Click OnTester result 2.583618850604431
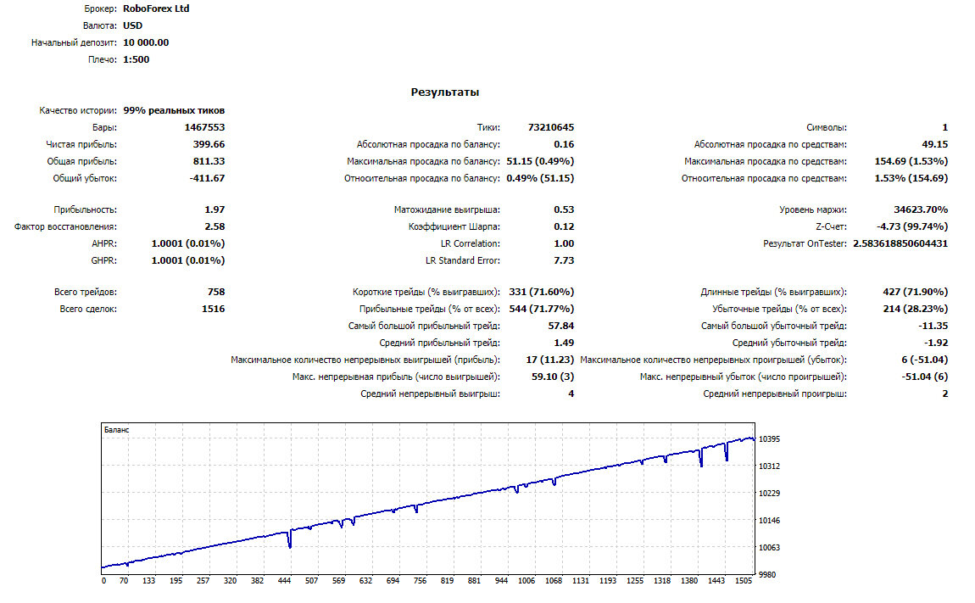This screenshot has width=975, height=603. pos(900,243)
